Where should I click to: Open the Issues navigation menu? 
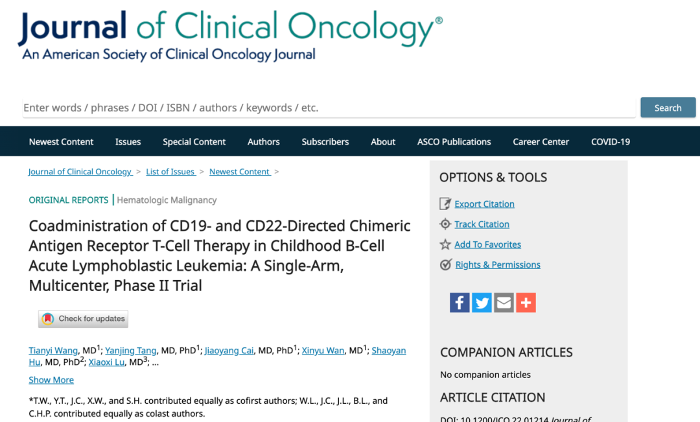(128, 142)
